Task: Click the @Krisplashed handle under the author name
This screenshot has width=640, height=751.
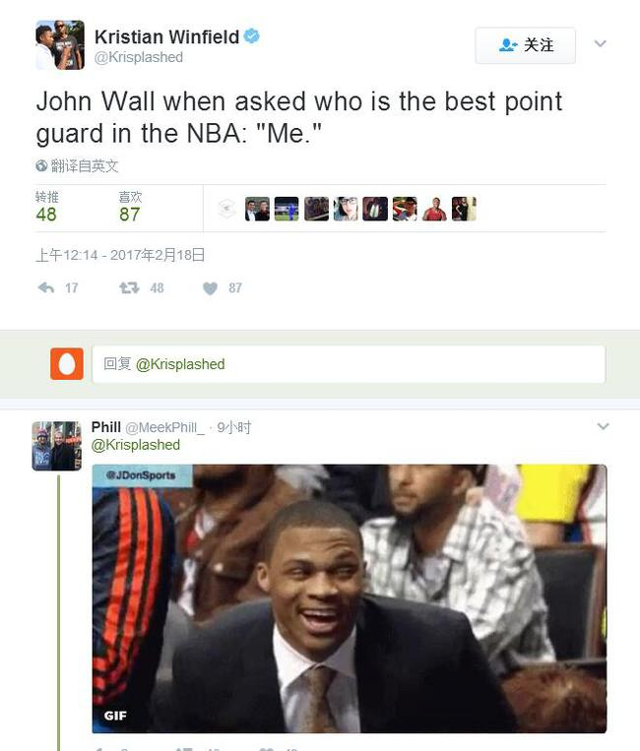Action: pos(139,57)
